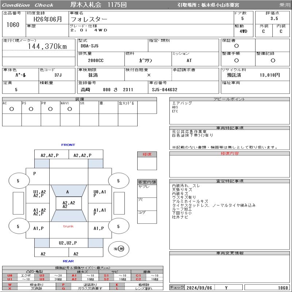Click the circle mark under 整備記録

click(273, 60)
